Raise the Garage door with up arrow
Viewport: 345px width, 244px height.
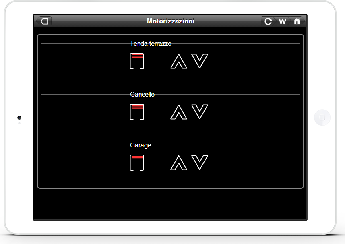tap(179, 163)
